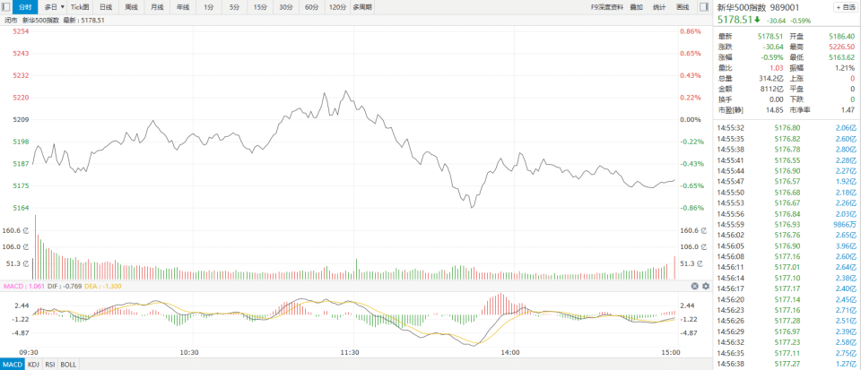861x370 pixels.
Task: Open the 多日 dropdown arrow
Action: pos(63,6)
